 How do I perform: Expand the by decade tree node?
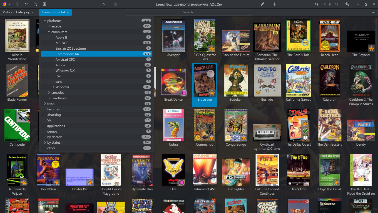[45, 137]
